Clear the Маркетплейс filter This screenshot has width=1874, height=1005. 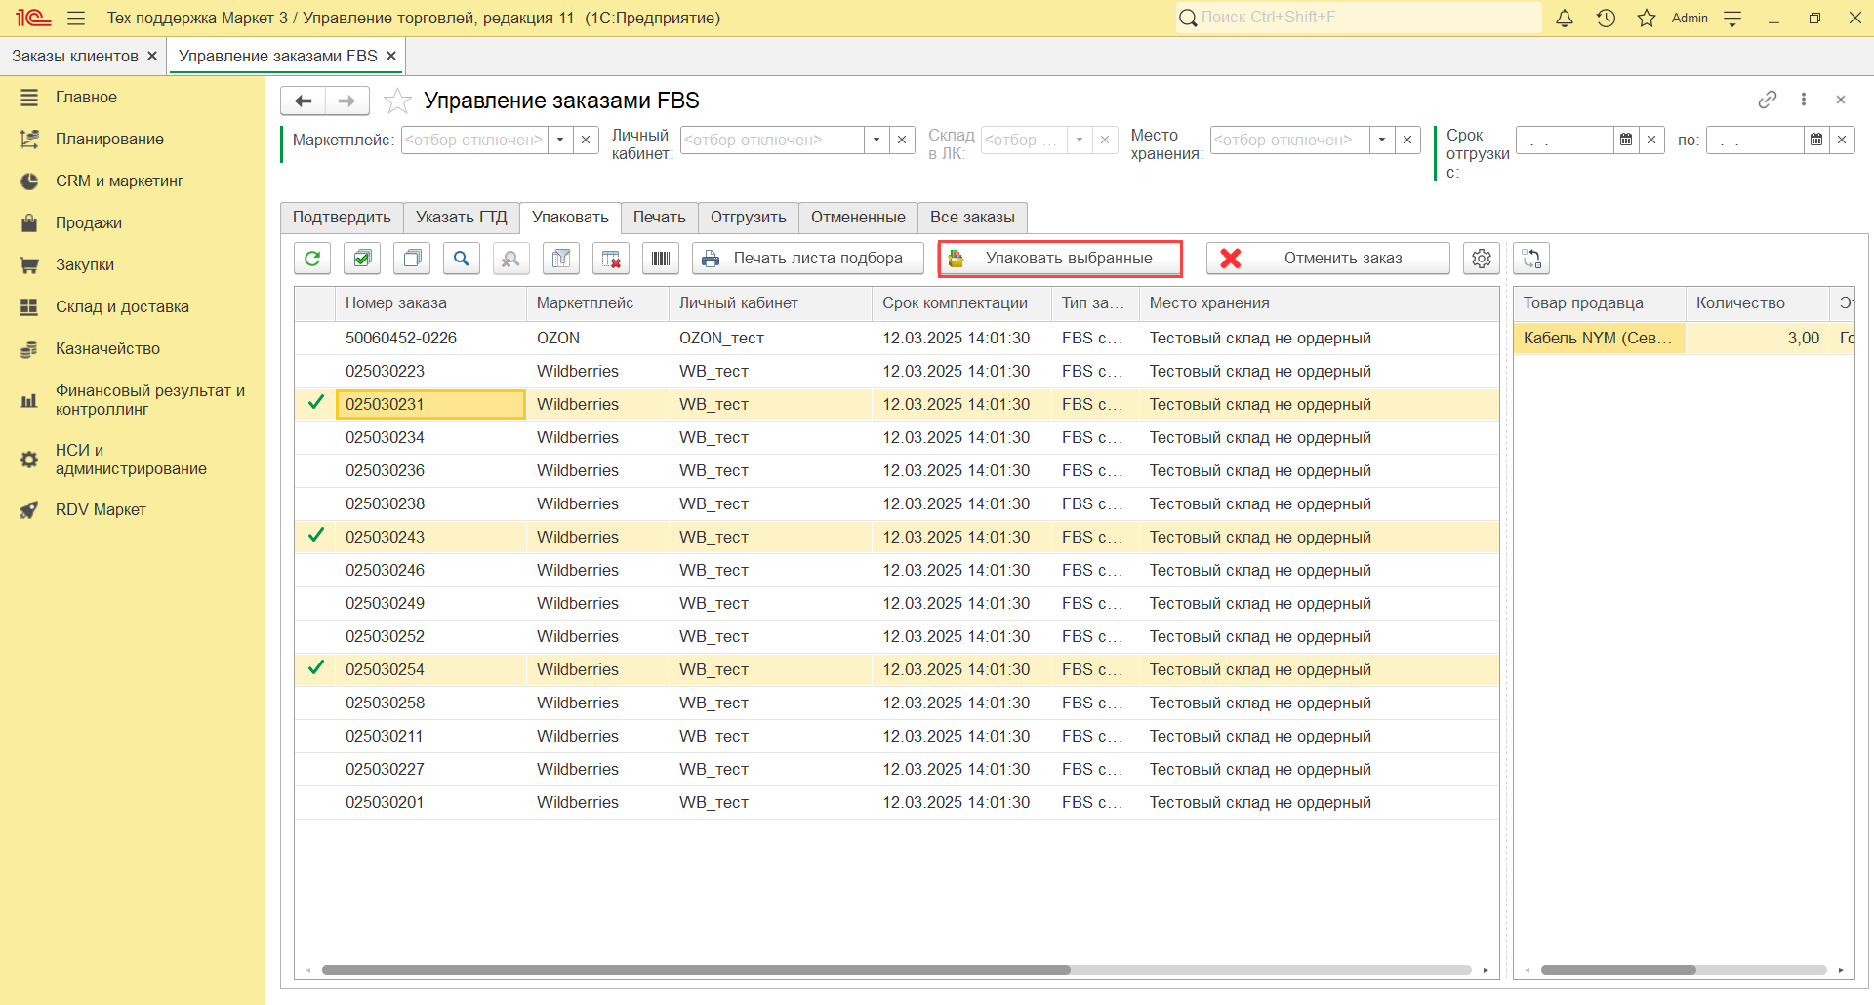tap(586, 140)
